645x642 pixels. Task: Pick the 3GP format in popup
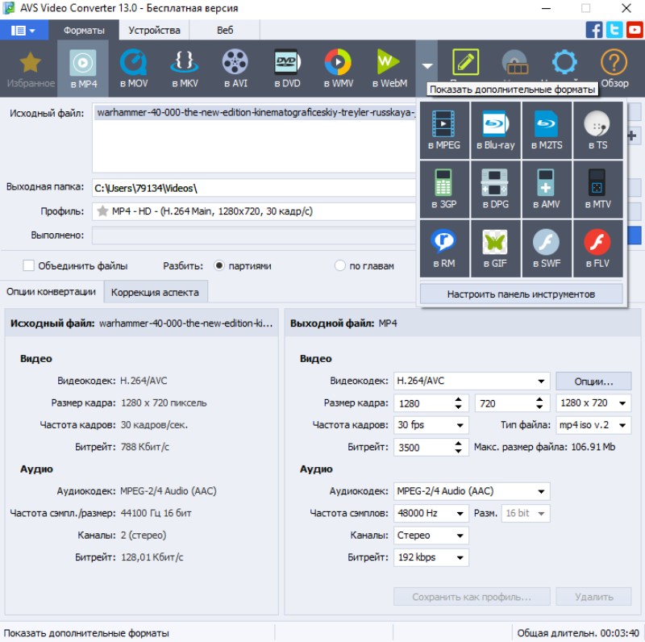(x=444, y=190)
